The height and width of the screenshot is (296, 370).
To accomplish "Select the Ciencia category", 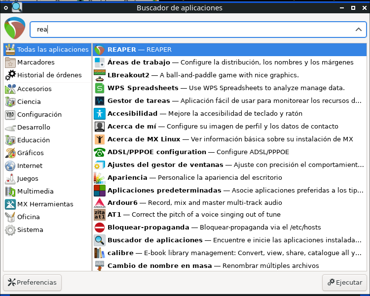I will pos(47,102).
